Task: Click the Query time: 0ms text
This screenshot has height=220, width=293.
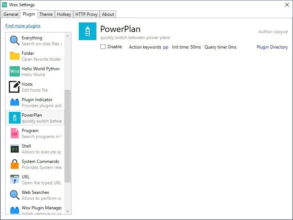Action: (220, 47)
